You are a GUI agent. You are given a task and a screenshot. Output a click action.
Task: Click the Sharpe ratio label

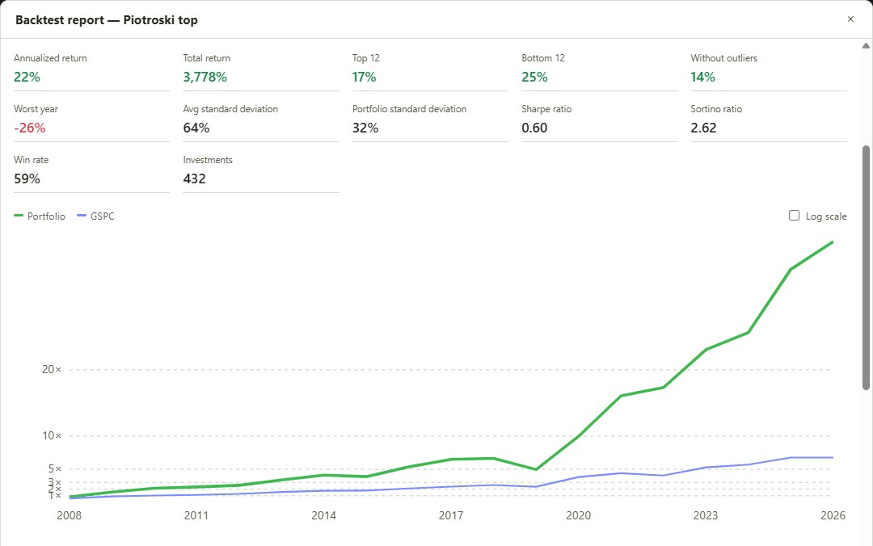point(546,109)
